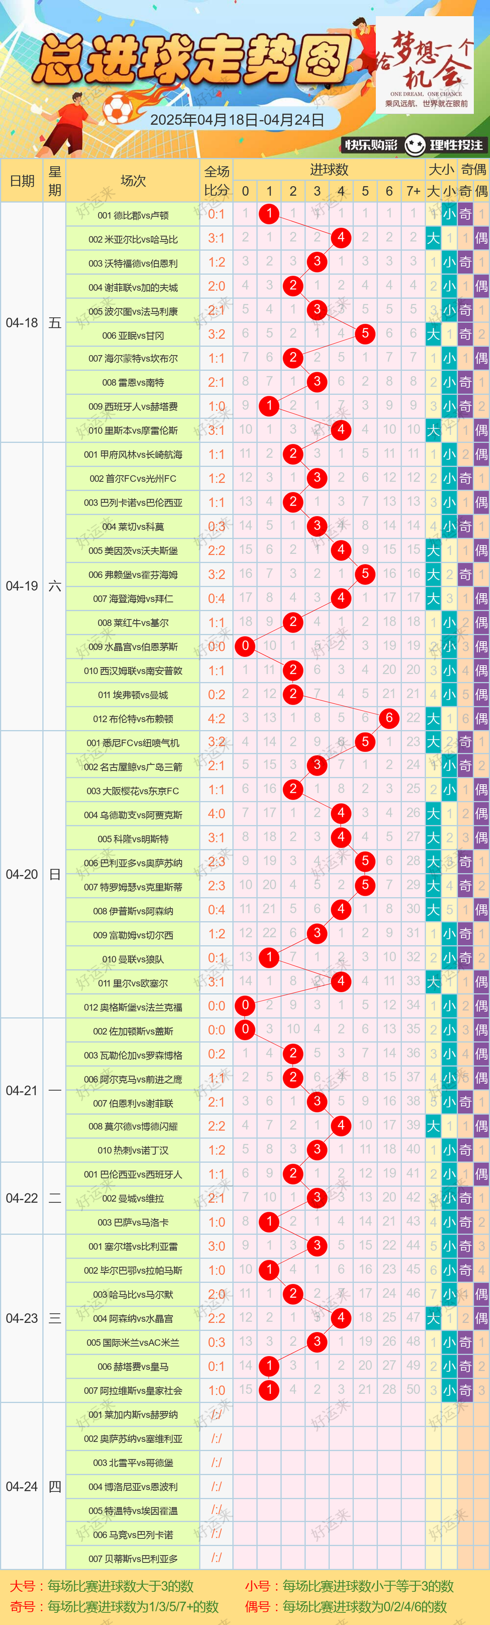The height and width of the screenshot is (1625, 490).
Task: Click the 理性投注 label
Action: point(456,145)
